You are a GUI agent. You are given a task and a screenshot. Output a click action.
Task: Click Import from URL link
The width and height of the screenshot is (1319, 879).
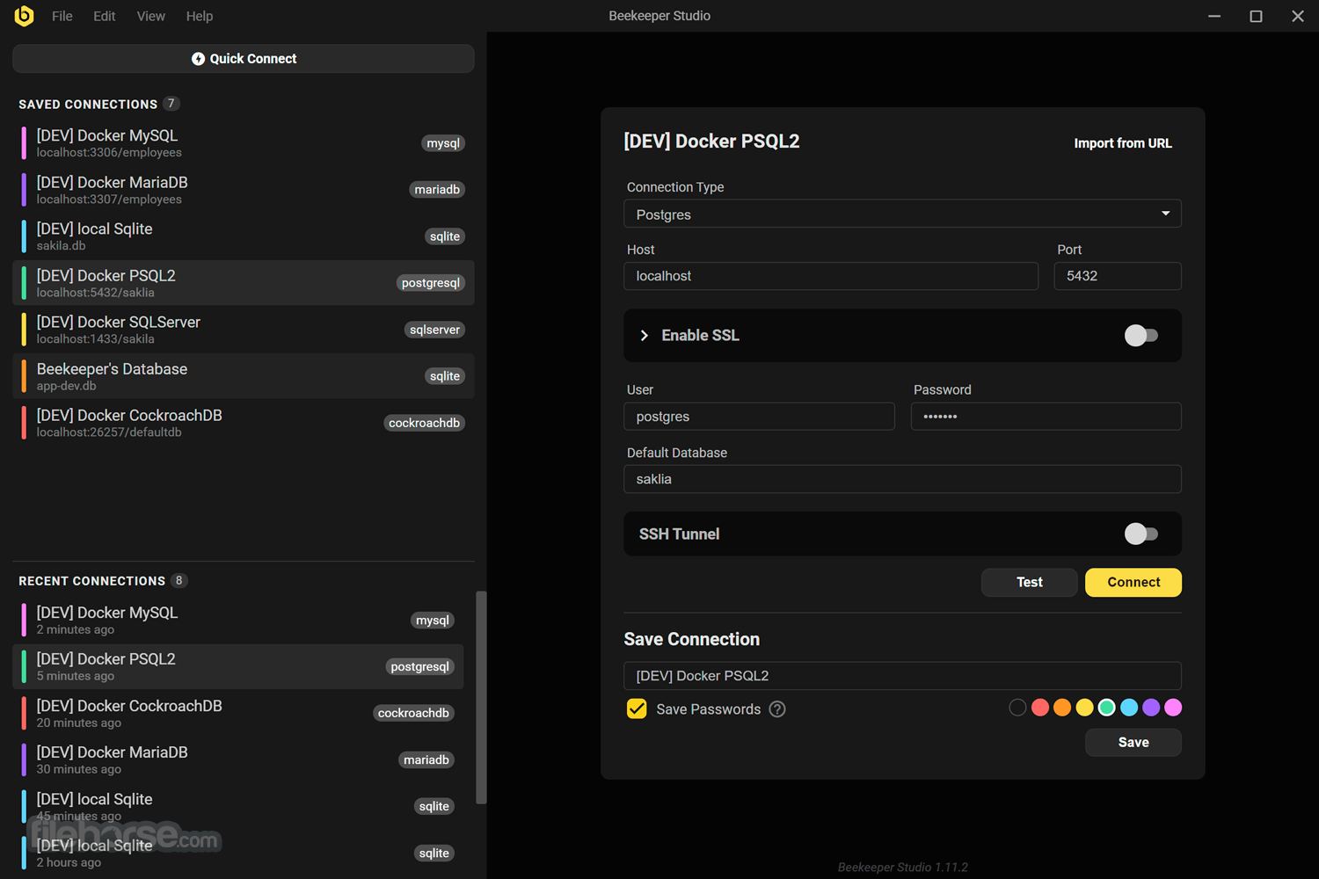pos(1123,143)
